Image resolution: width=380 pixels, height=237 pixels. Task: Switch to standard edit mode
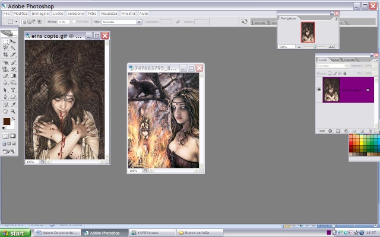pos(5,136)
